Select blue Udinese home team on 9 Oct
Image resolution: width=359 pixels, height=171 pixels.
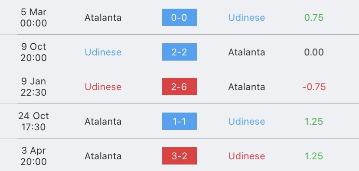[x=103, y=52]
